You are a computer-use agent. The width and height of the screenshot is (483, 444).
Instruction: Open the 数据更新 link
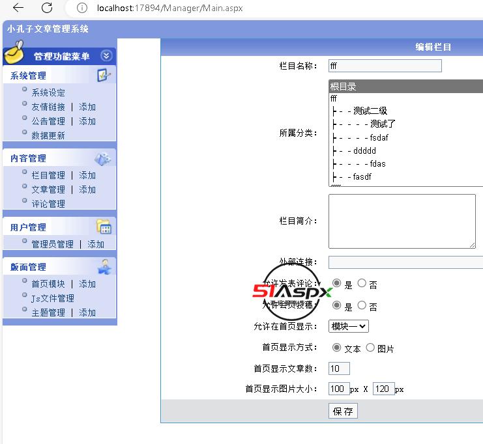point(48,135)
